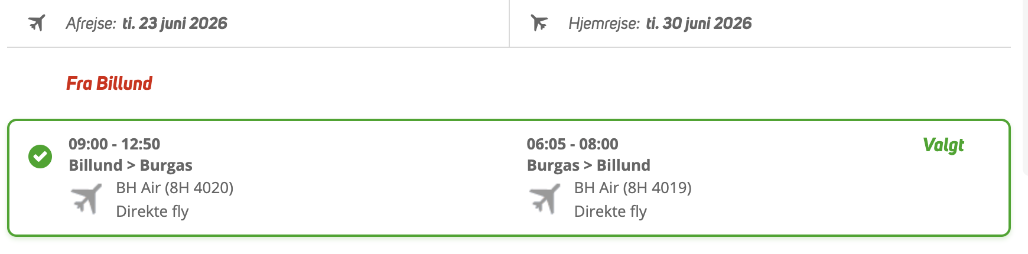Click the green Valgt status label
The height and width of the screenshot is (254, 1028).
[x=943, y=145]
